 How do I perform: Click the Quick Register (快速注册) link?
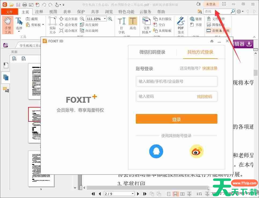210,68
